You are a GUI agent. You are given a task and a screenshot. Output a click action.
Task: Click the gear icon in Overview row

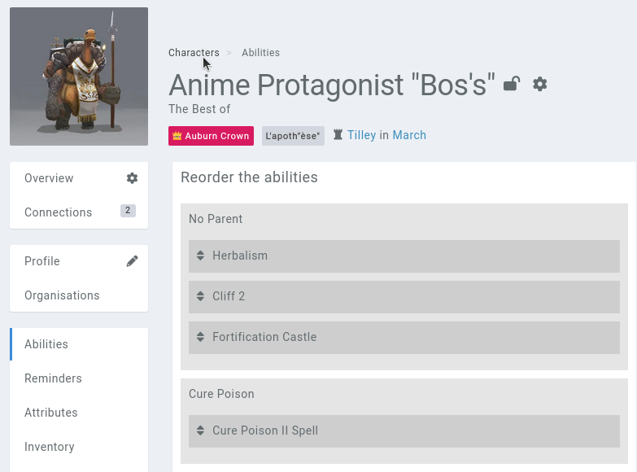[x=132, y=178]
